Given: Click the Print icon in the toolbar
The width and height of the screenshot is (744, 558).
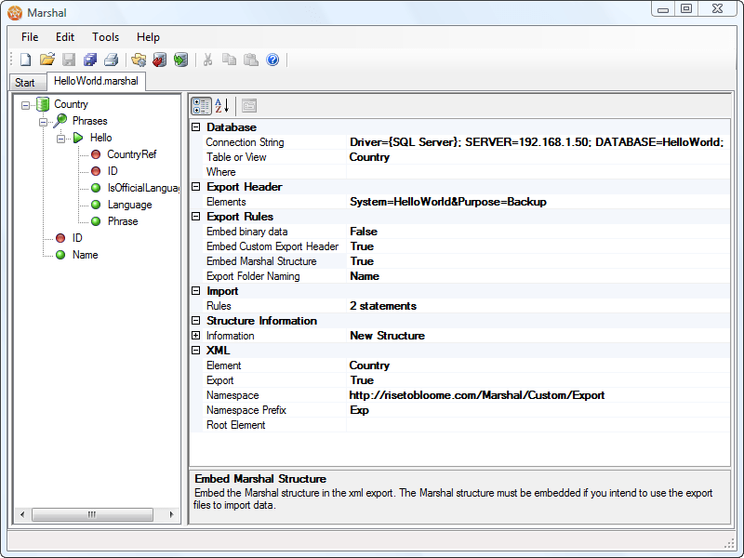Looking at the screenshot, I should [x=112, y=60].
